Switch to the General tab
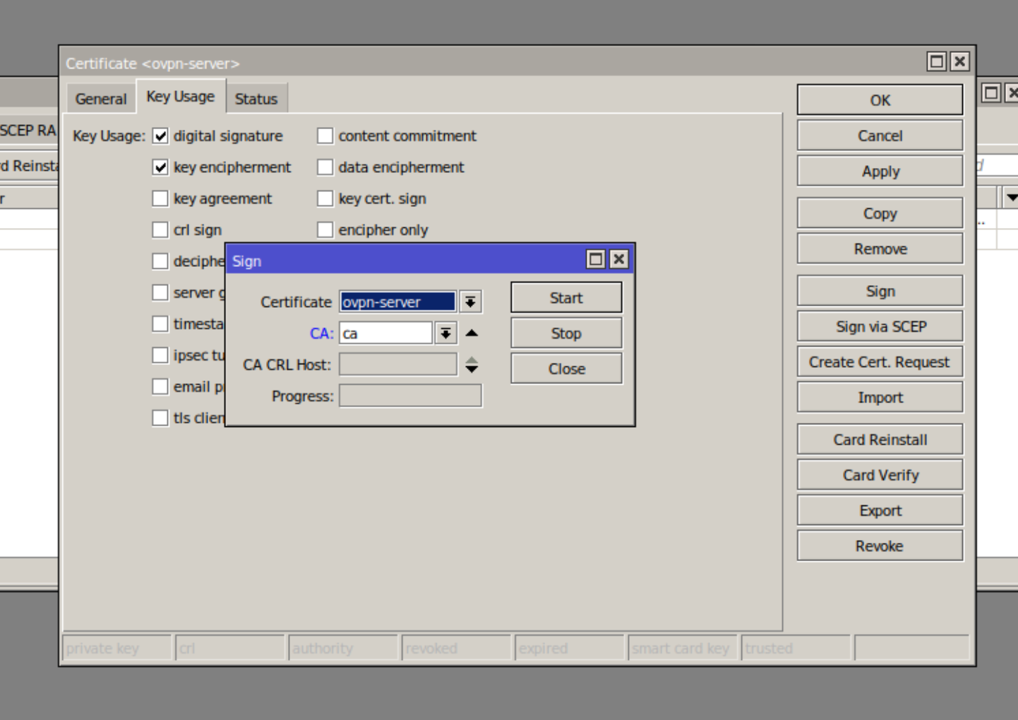This screenshot has height=720, width=1018. click(x=101, y=98)
